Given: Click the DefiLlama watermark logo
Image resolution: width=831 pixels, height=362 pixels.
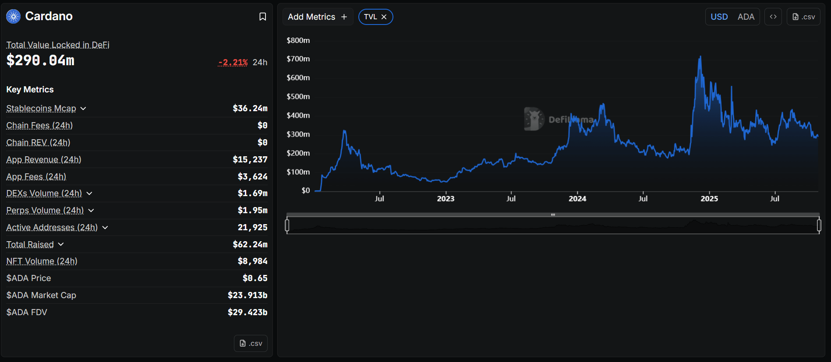Looking at the screenshot, I should (x=534, y=119).
